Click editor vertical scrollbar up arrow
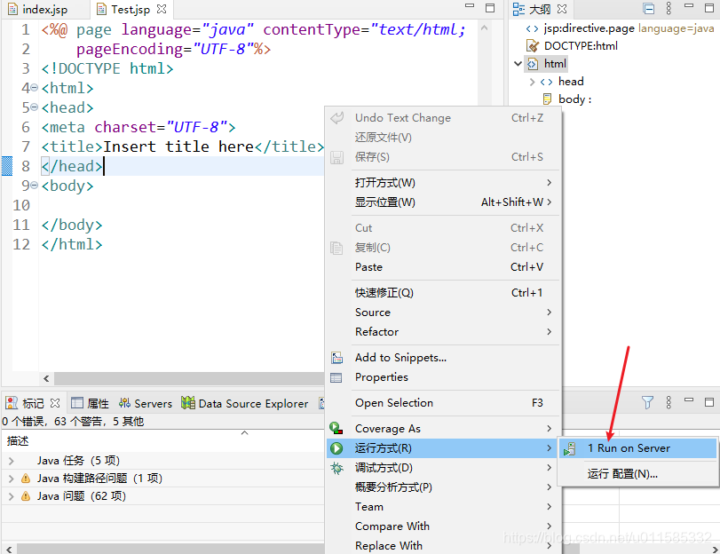The width and height of the screenshot is (720, 554). [485, 28]
